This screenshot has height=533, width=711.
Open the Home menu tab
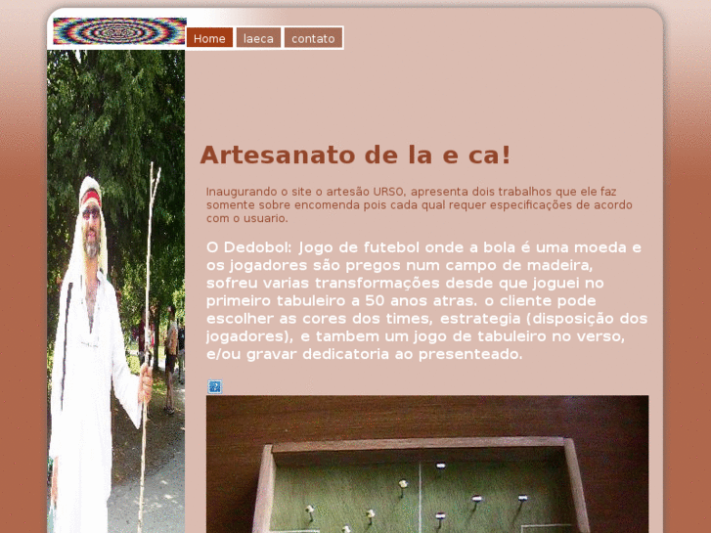[x=209, y=38]
